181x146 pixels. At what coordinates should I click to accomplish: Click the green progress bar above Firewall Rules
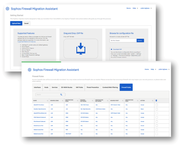pos(41,62)
